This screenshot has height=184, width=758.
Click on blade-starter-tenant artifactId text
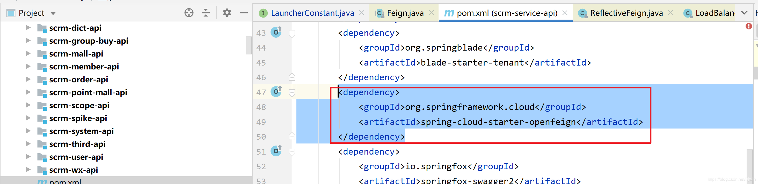(x=472, y=62)
